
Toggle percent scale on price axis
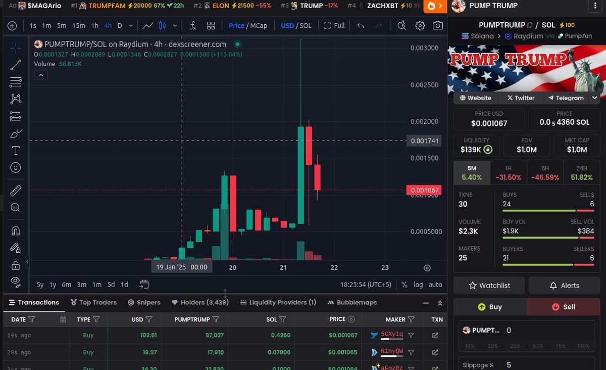pyautogui.click(x=405, y=285)
